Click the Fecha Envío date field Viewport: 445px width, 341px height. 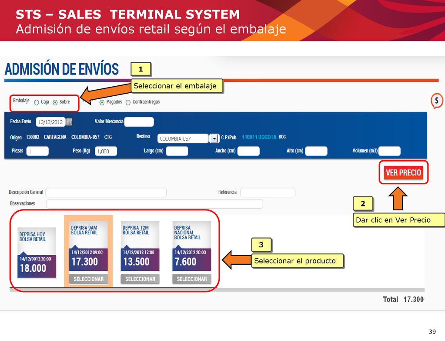click(50, 122)
